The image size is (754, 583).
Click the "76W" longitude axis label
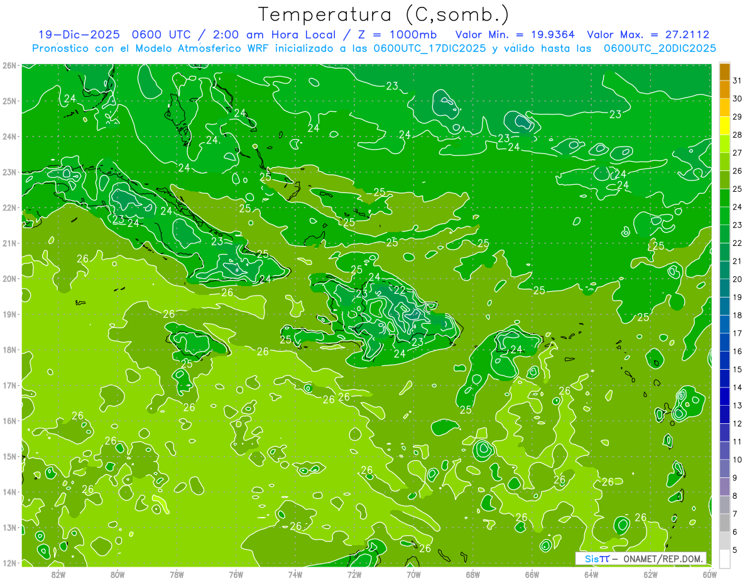click(x=236, y=574)
